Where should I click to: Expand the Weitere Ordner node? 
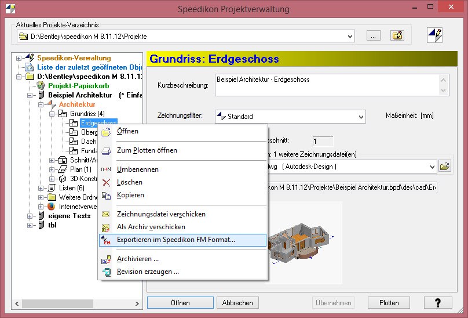coord(41,197)
